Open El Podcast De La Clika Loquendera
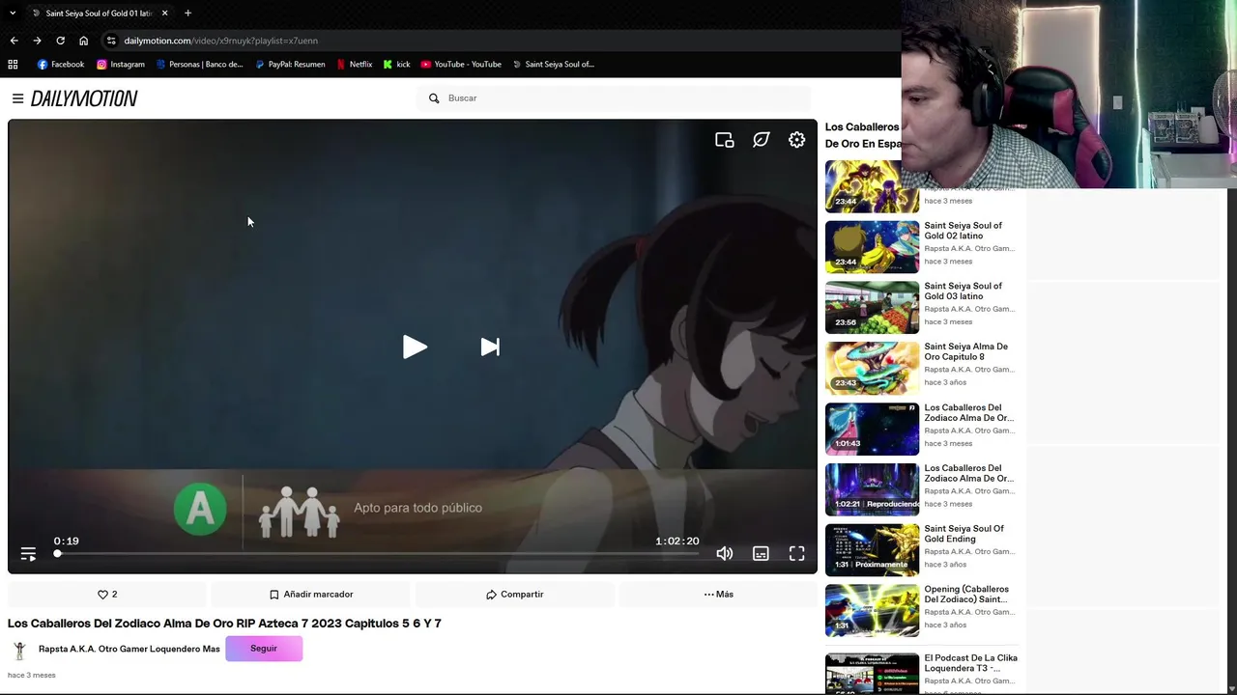The height and width of the screenshot is (695, 1237). (970, 663)
